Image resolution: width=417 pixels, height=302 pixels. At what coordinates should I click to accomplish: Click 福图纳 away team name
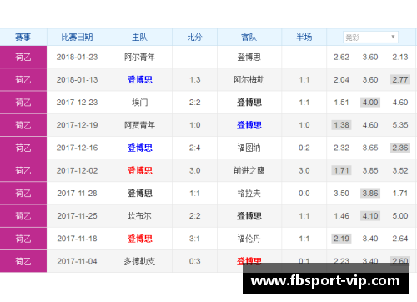[249, 148]
